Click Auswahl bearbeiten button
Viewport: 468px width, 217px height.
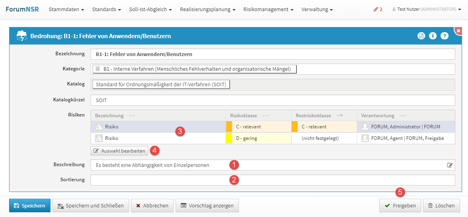click(119, 151)
